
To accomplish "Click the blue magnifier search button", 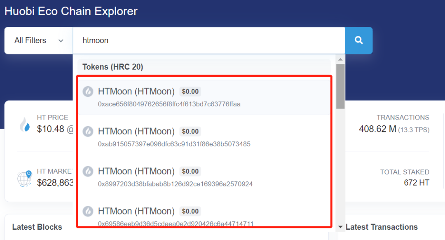I will point(359,40).
